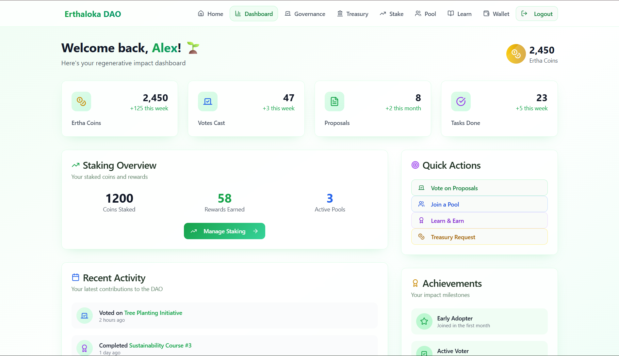Click the trending icon beside Staking Overview
This screenshot has height=356, width=619.
pyautogui.click(x=75, y=165)
